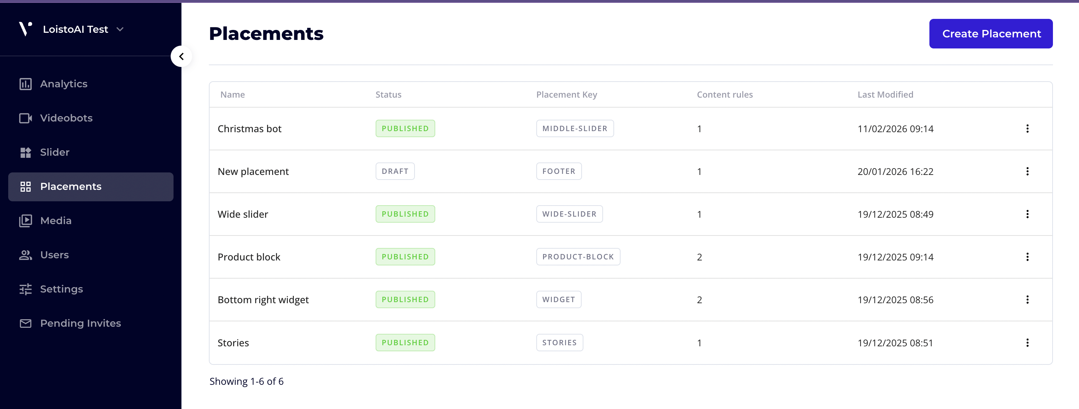The height and width of the screenshot is (409, 1079).
Task: Click the Users people icon
Action: click(x=26, y=255)
